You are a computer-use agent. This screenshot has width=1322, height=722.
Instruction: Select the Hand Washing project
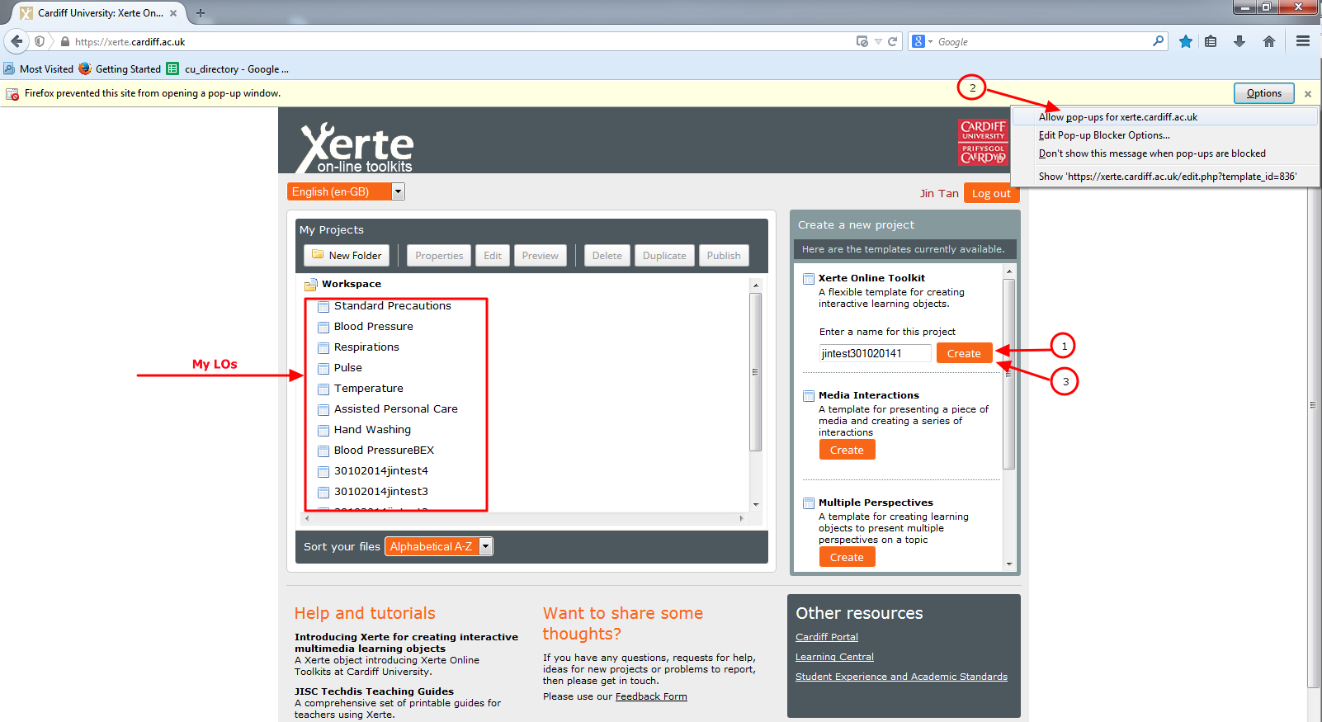[372, 430]
